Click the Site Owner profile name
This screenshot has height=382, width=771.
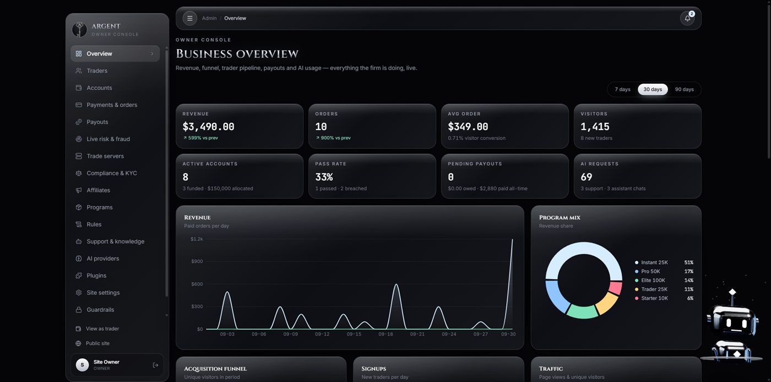106,362
